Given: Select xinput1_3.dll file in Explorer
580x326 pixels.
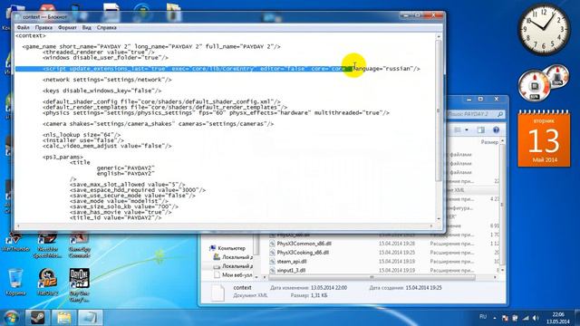Looking at the screenshot, I should click(291, 270).
